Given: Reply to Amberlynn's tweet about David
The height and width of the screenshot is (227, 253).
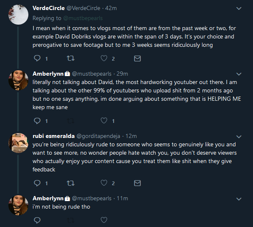Looking at the screenshot, I should [37, 121].
